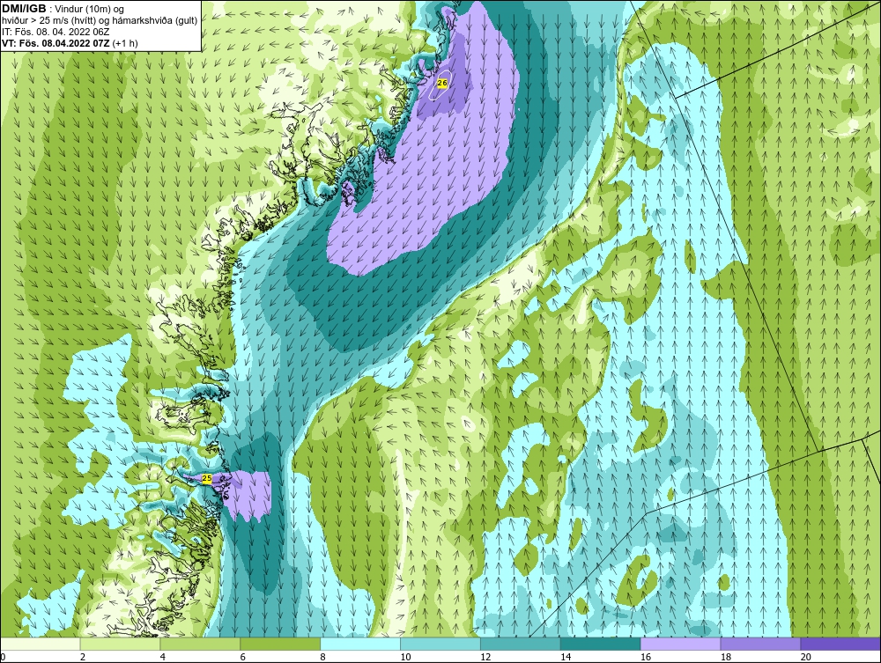881x663 pixels.
Task: Select the 6–8 m/s green legend color
Action: pyautogui.click(x=280, y=644)
